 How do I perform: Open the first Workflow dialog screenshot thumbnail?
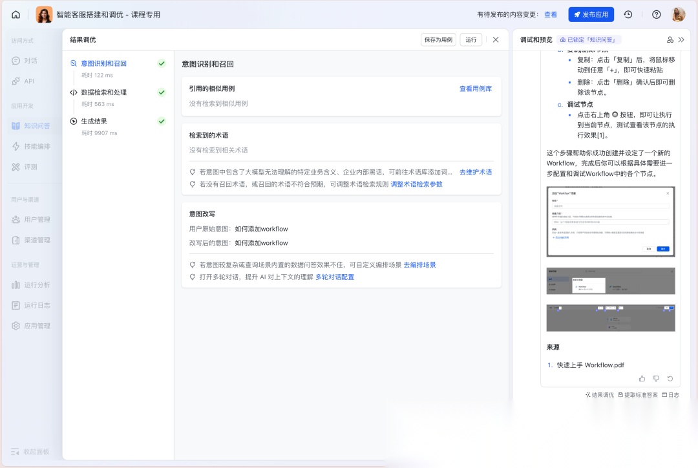tap(611, 222)
